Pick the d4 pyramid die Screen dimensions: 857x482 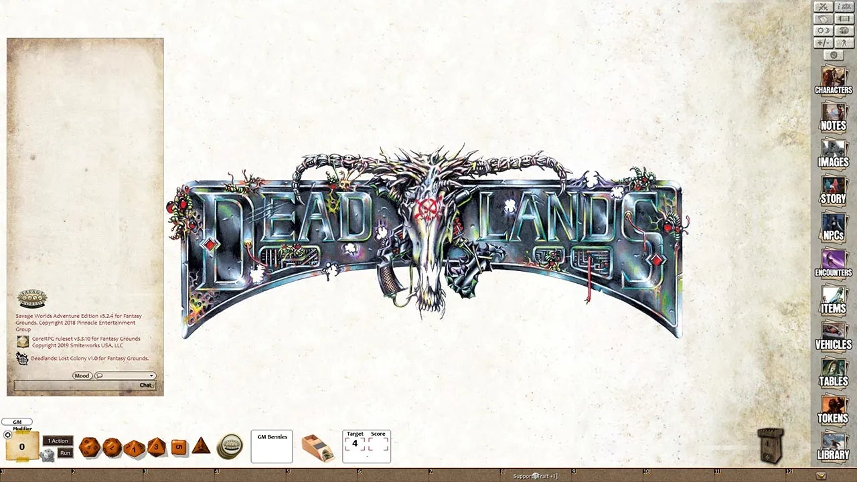(x=201, y=446)
